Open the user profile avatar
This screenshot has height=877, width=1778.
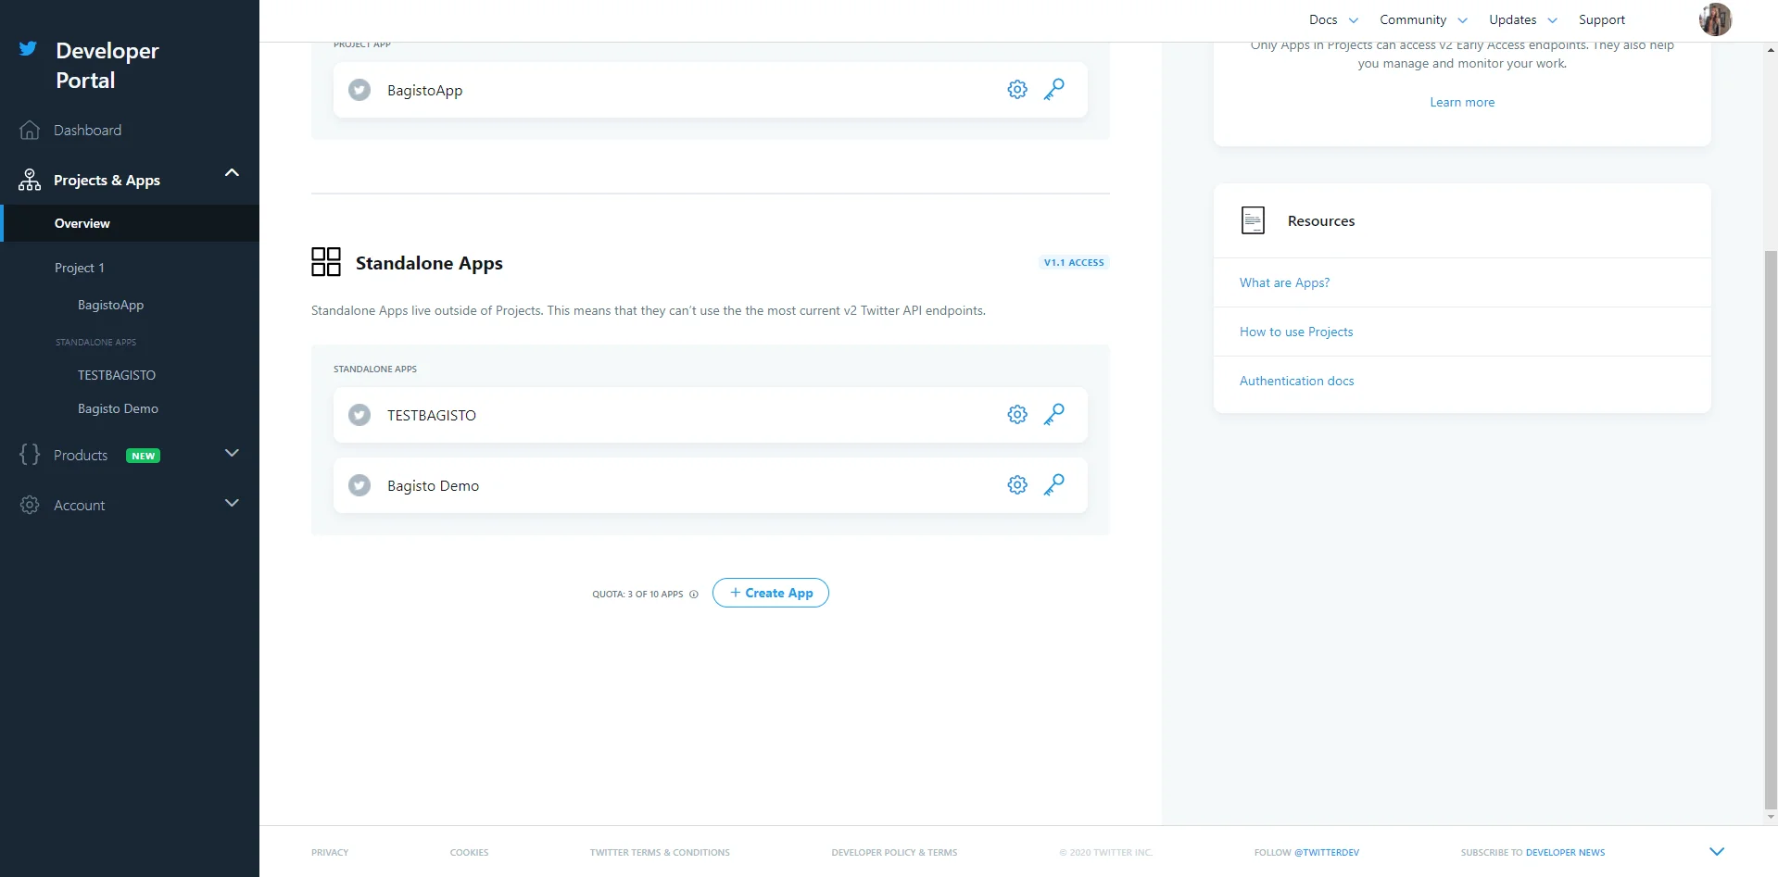1715,19
